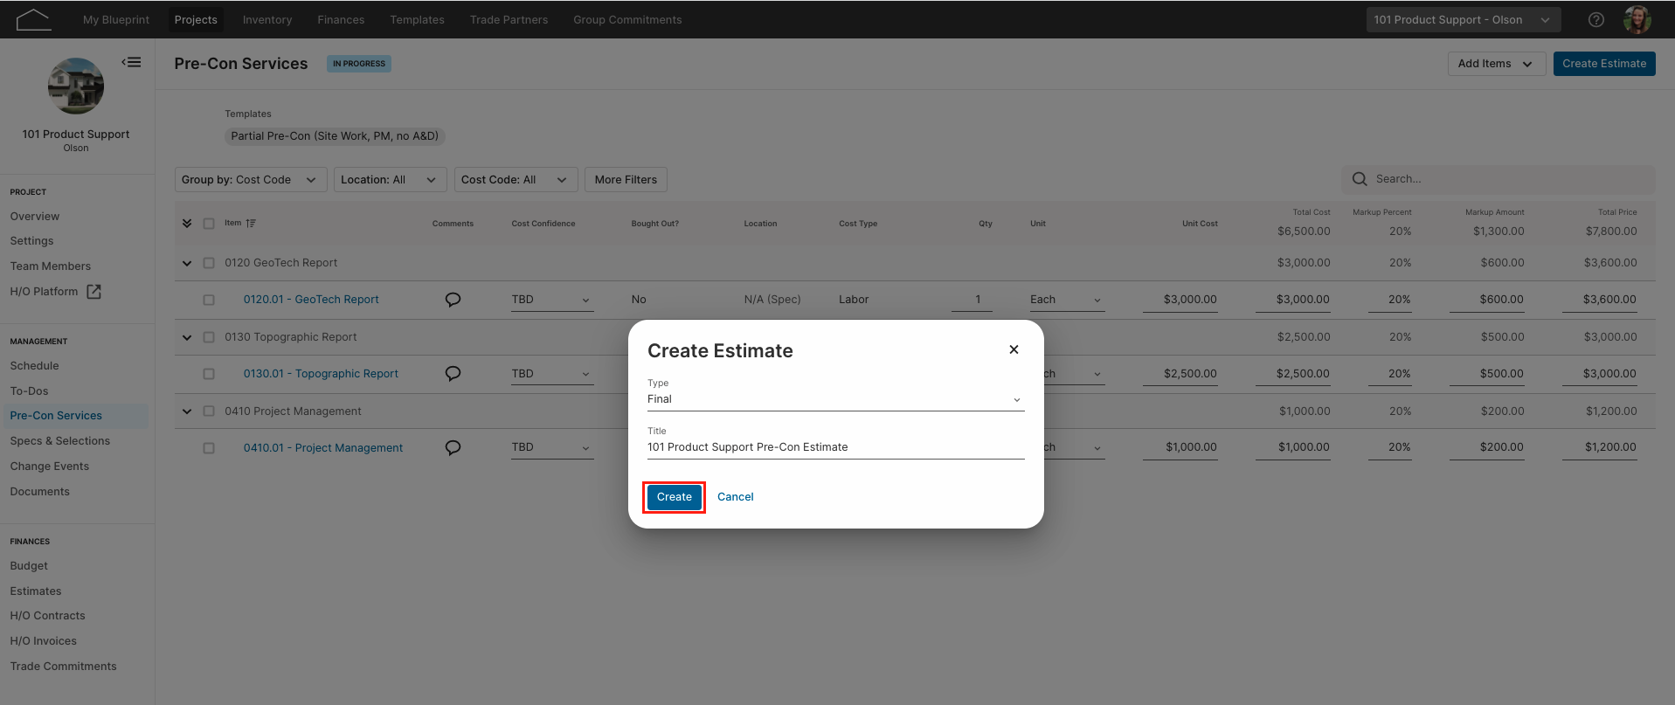Image resolution: width=1675 pixels, height=705 pixels.
Task: Click the Partial Pre-Con template tag
Action: 335,136
